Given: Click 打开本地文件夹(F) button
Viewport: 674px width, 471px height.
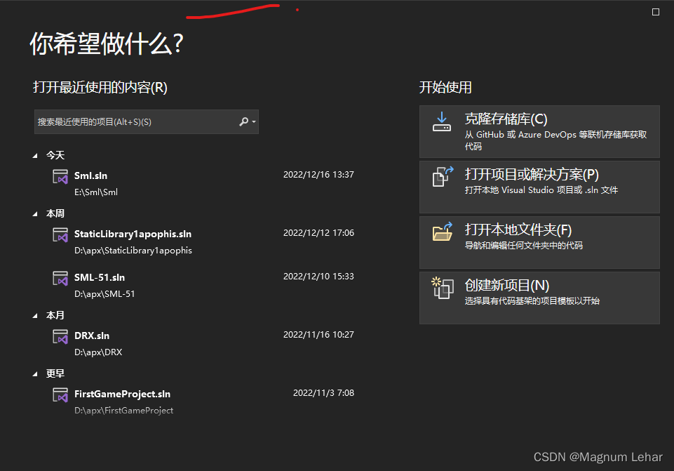Looking at the screenshot, I should click(539, 243).
